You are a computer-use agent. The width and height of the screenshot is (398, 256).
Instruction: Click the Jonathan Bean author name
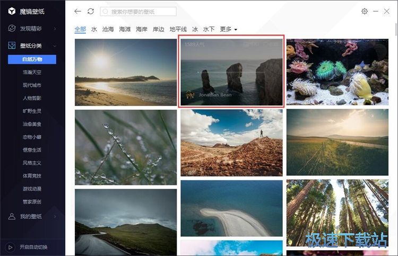pyautogui.click(x=215, y=95)
